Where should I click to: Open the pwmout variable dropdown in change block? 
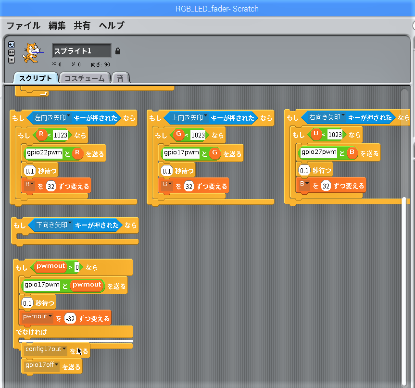tap(38, 316)
